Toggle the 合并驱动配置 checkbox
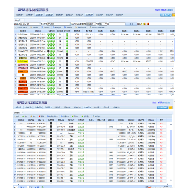 point(71,24)
